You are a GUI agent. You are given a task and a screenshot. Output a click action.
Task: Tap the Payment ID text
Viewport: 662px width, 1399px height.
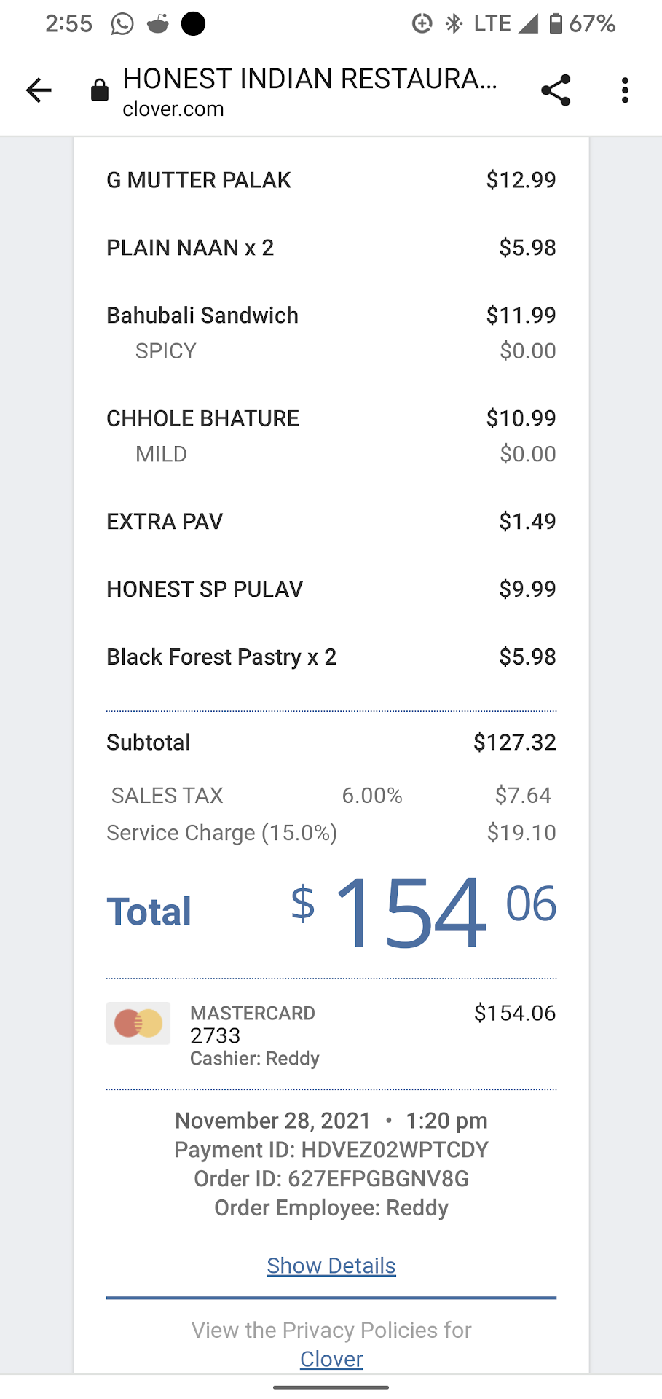[331, 1150]
